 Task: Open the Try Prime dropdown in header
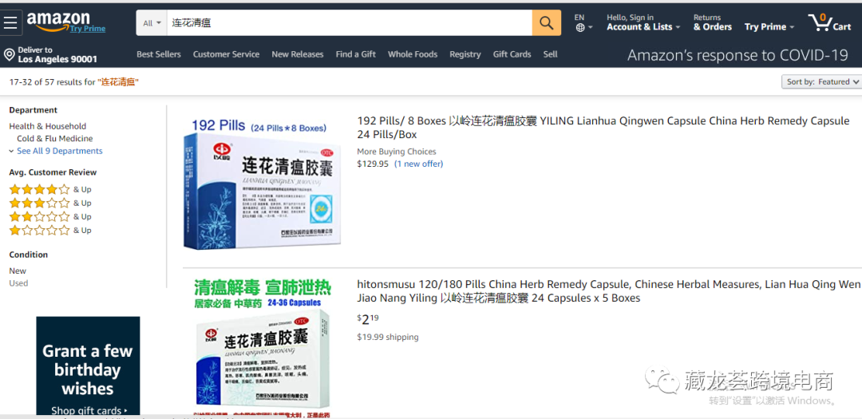click(x=769, y=27)
